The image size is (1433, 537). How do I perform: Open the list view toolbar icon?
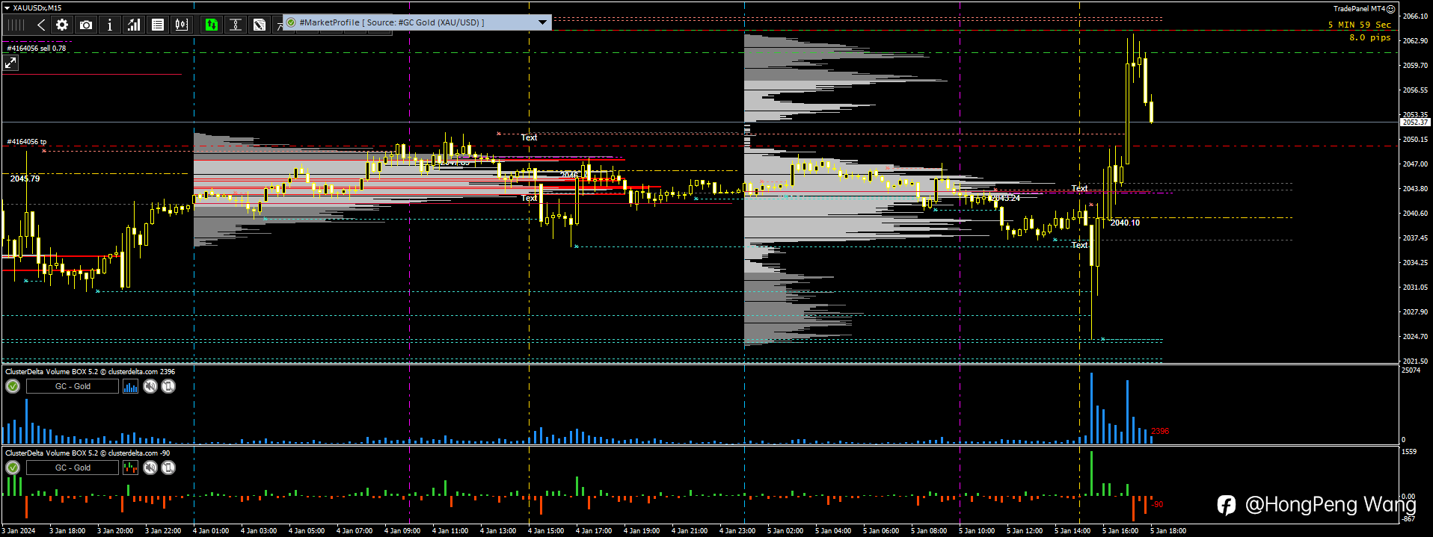158,25
